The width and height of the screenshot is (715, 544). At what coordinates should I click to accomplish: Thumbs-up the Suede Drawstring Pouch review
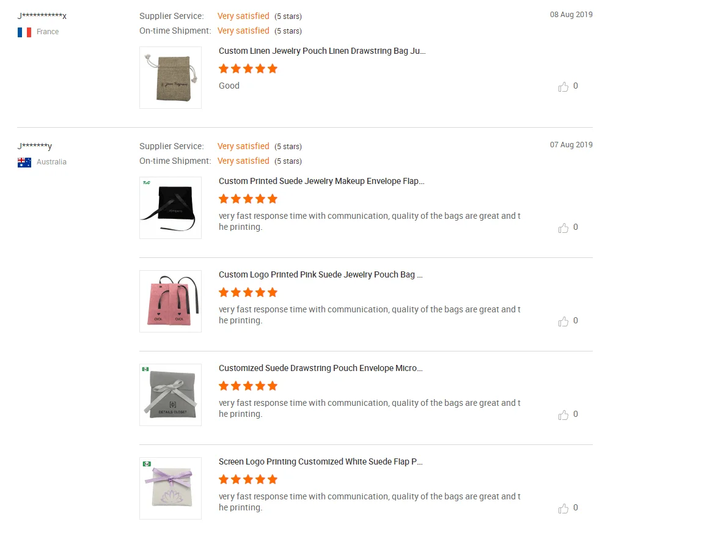pos(563,415)
